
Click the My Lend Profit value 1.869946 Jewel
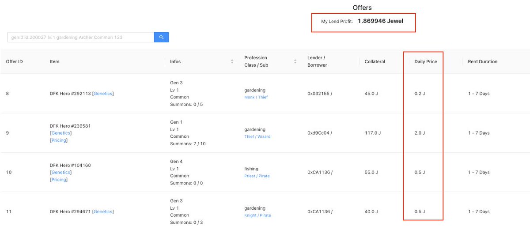coord(380,21)
